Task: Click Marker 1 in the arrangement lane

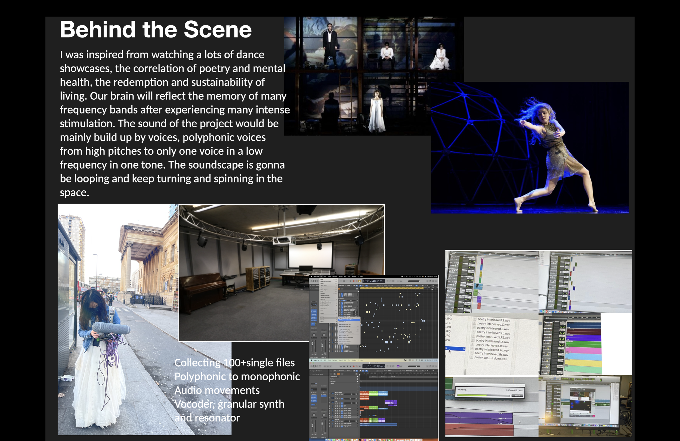Action: pyautogui.click(x=374, y=377)
